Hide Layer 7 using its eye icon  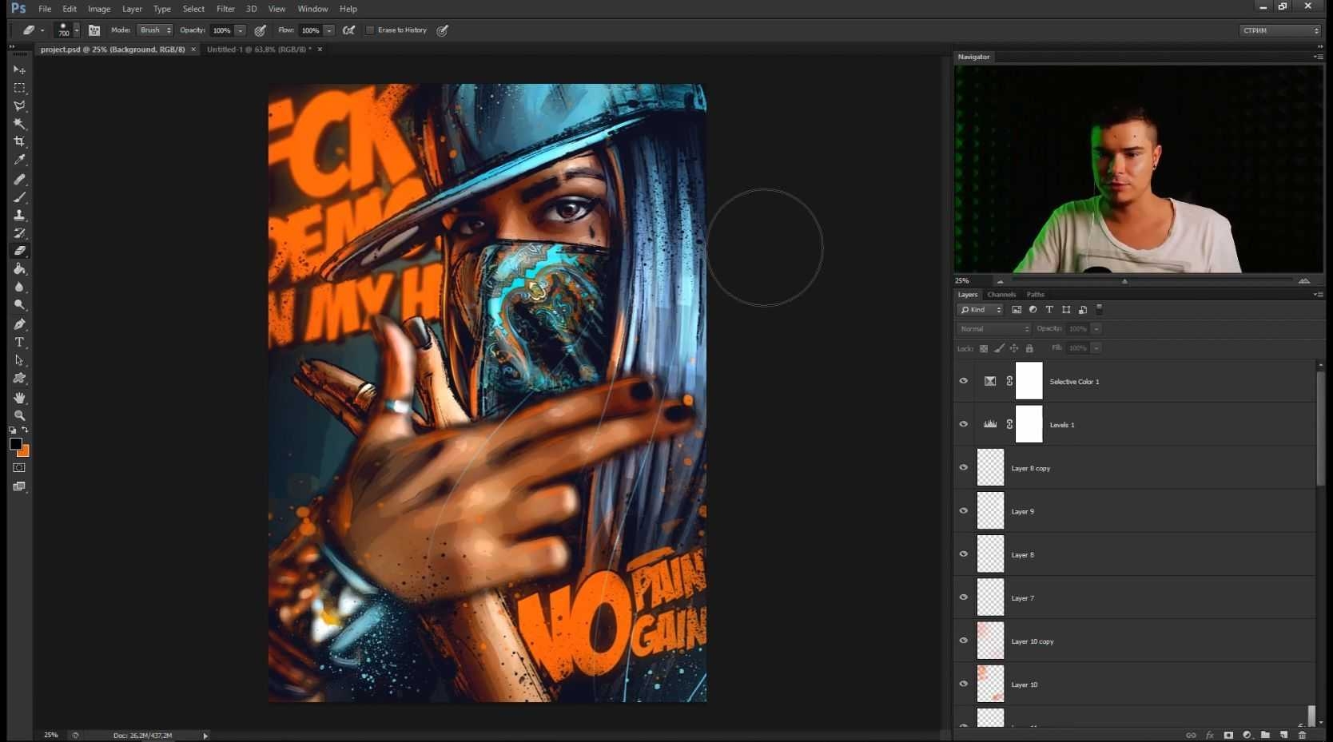964,597
